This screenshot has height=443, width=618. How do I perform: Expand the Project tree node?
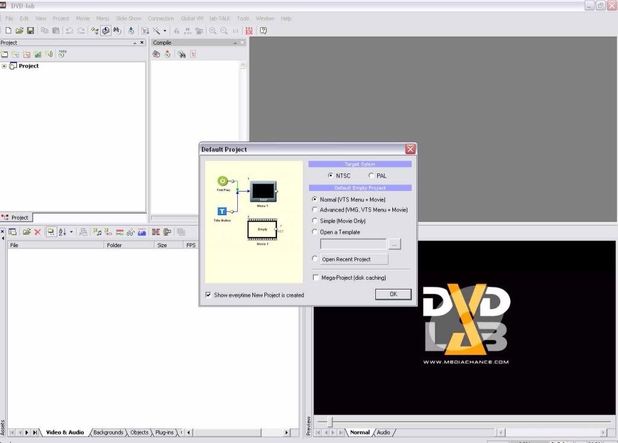4,66
